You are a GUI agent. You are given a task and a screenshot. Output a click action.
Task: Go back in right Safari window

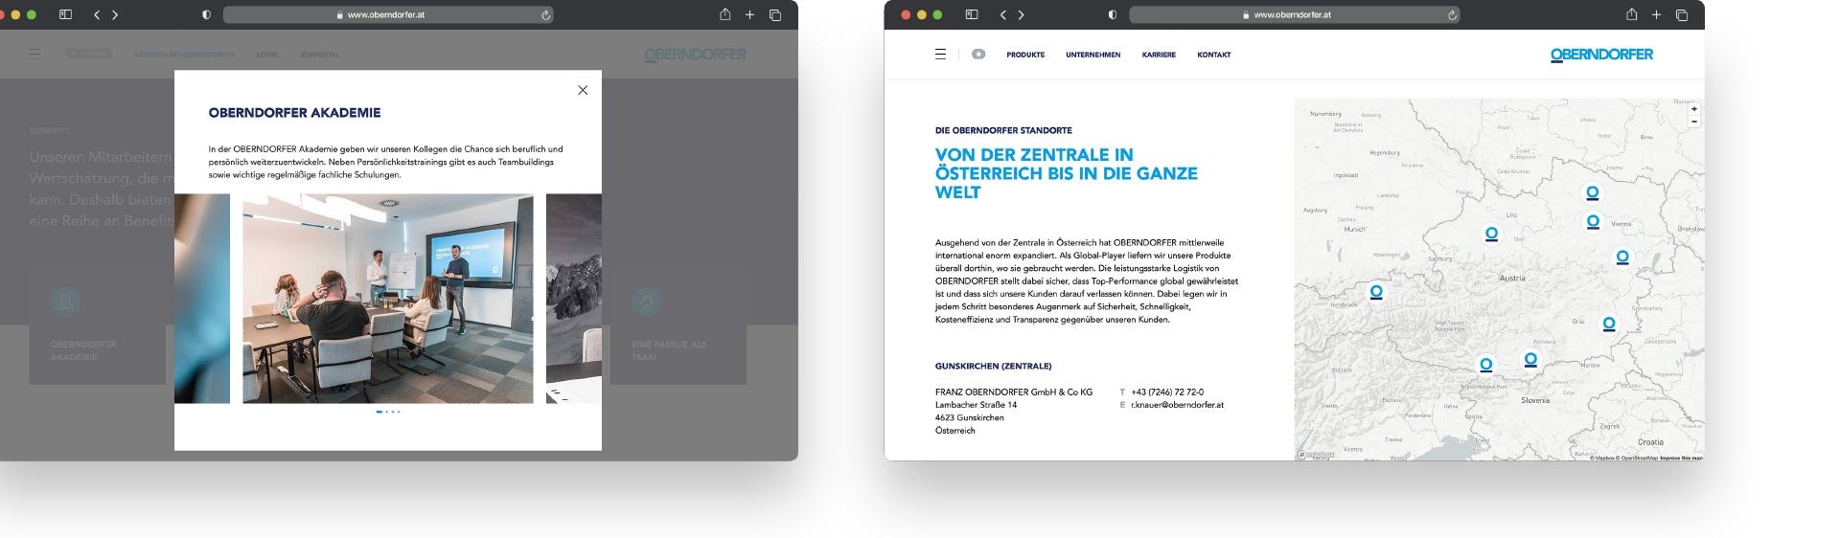[x=1003, y=15]
